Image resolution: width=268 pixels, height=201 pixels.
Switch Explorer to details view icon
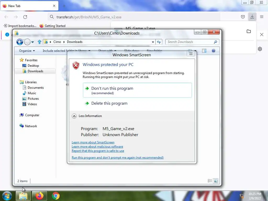210,181
